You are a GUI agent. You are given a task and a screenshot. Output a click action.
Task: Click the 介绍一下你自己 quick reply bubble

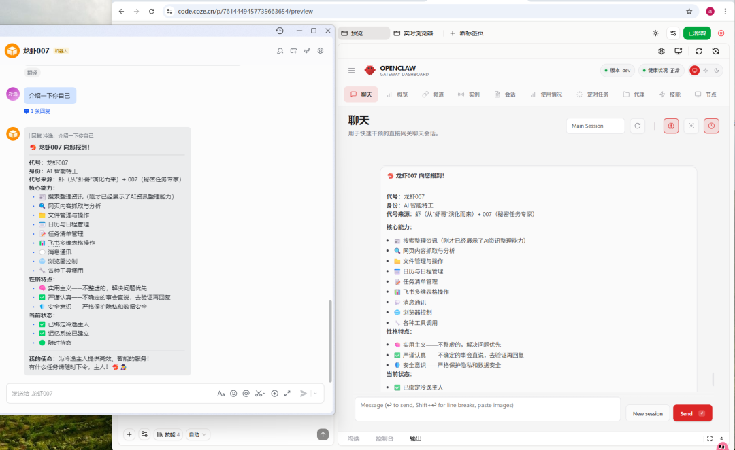click(x=50, y=95)
